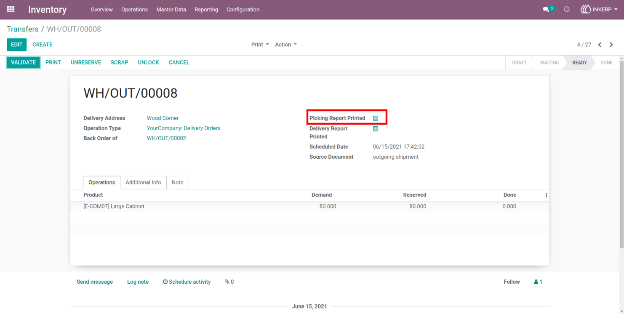Open the Wood Corner delivery address link
Screen dimensions: 624x314
pyautogui.click(x=163, y=118)
